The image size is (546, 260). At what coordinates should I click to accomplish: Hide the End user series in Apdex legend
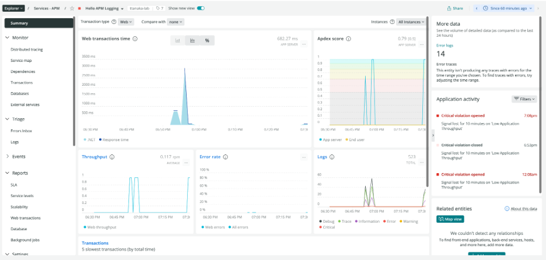point(356,140)
